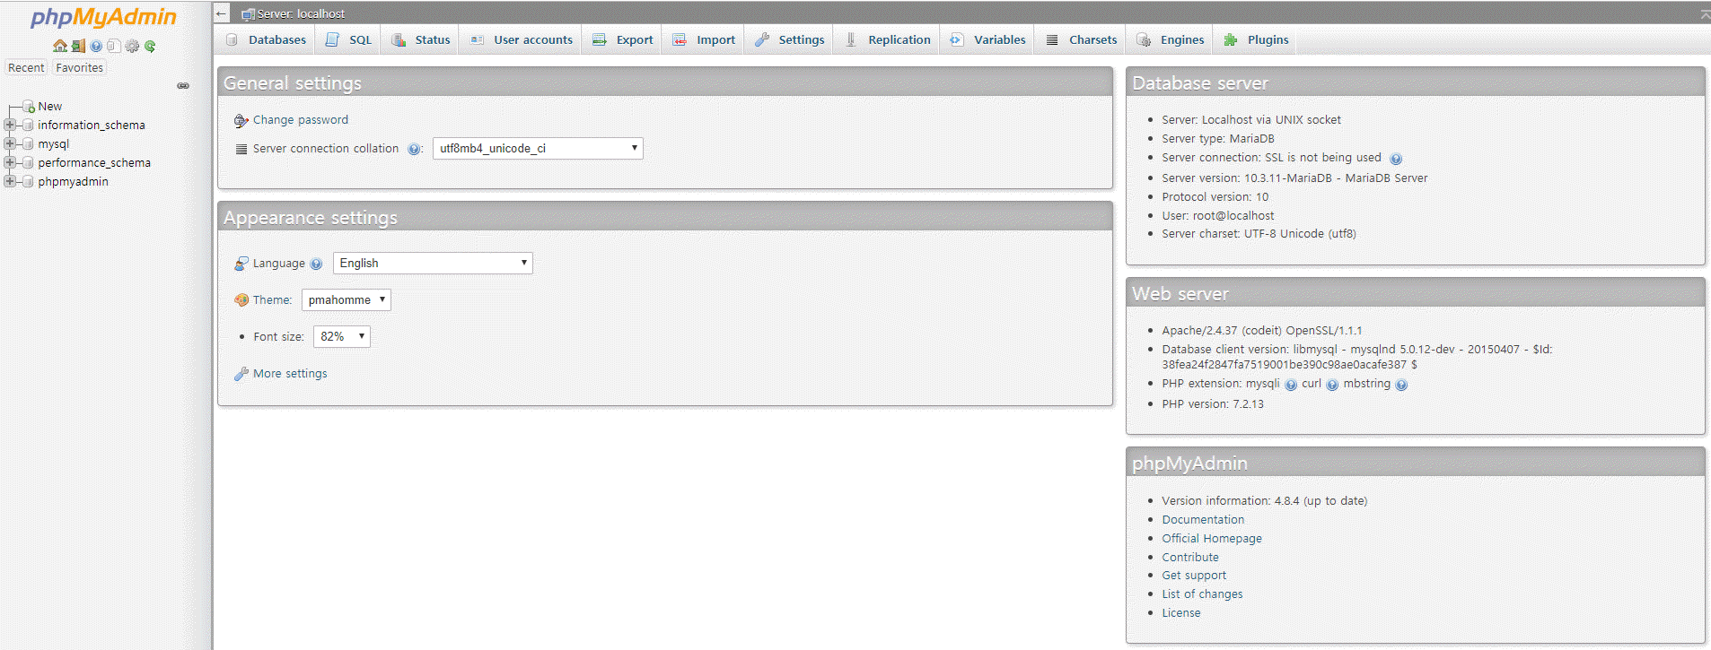1711x650 pixels.
Task: Expand the mysql database node
Action: [x=10, y=144]
